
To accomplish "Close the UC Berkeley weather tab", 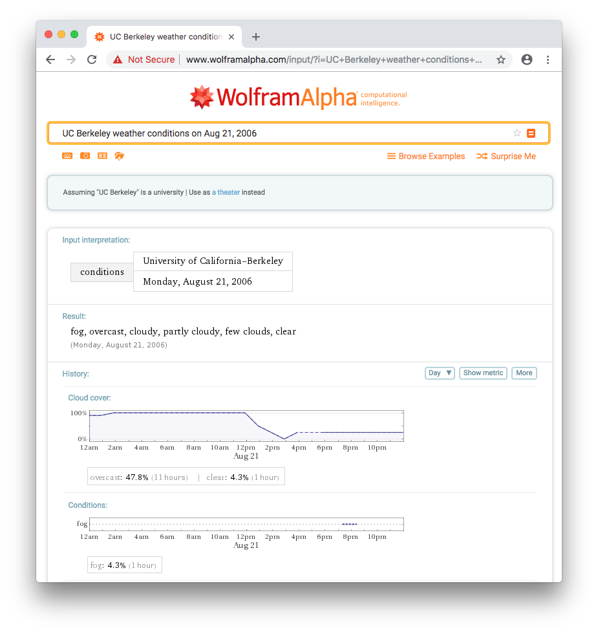I will point(231,37).
